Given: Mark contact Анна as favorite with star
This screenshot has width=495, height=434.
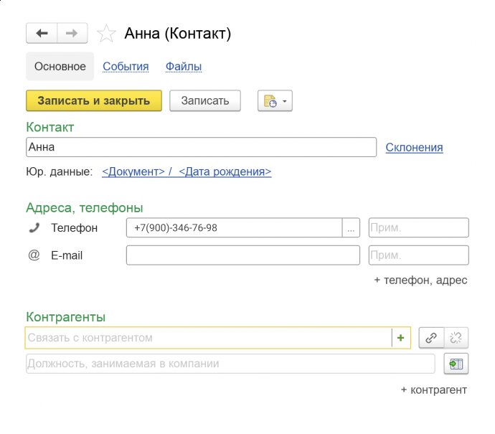Looking at the screenshot, I should coord(106,34).
